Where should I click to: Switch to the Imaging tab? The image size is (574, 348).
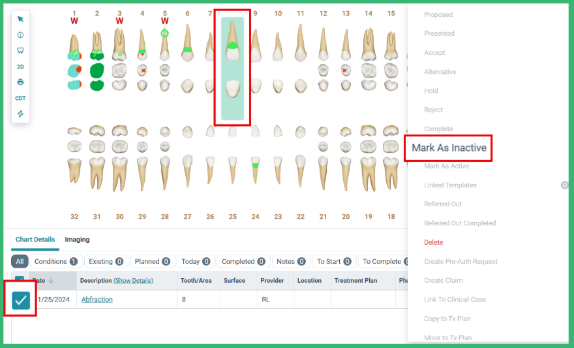click(x=77, y=239)
